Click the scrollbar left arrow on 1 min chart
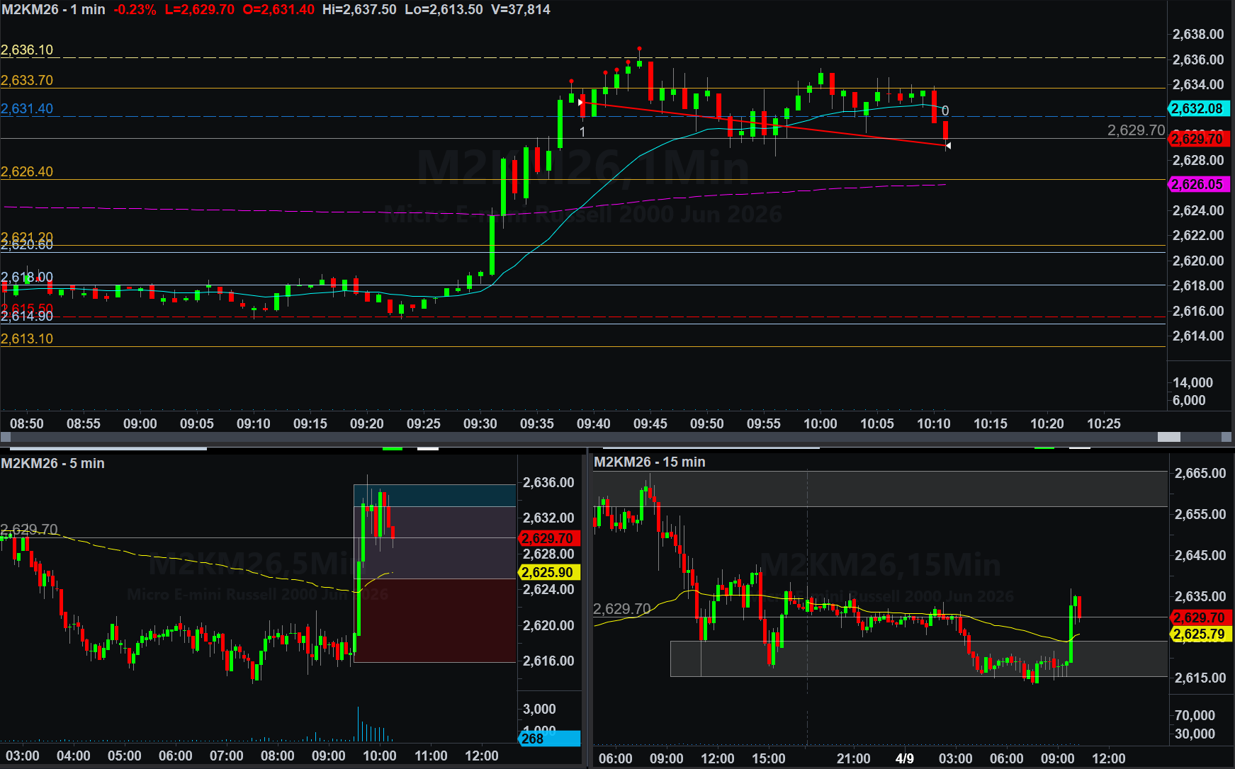 [x=5, y=438]
